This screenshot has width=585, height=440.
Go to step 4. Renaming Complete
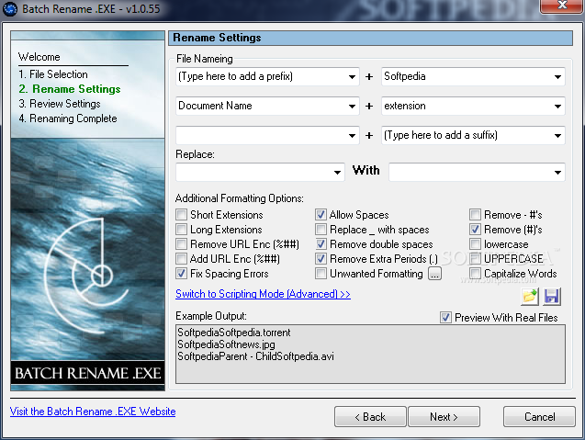(68, 118)
